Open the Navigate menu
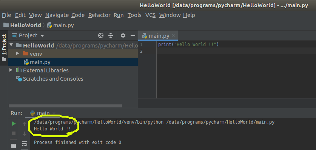 coord(57,15)
